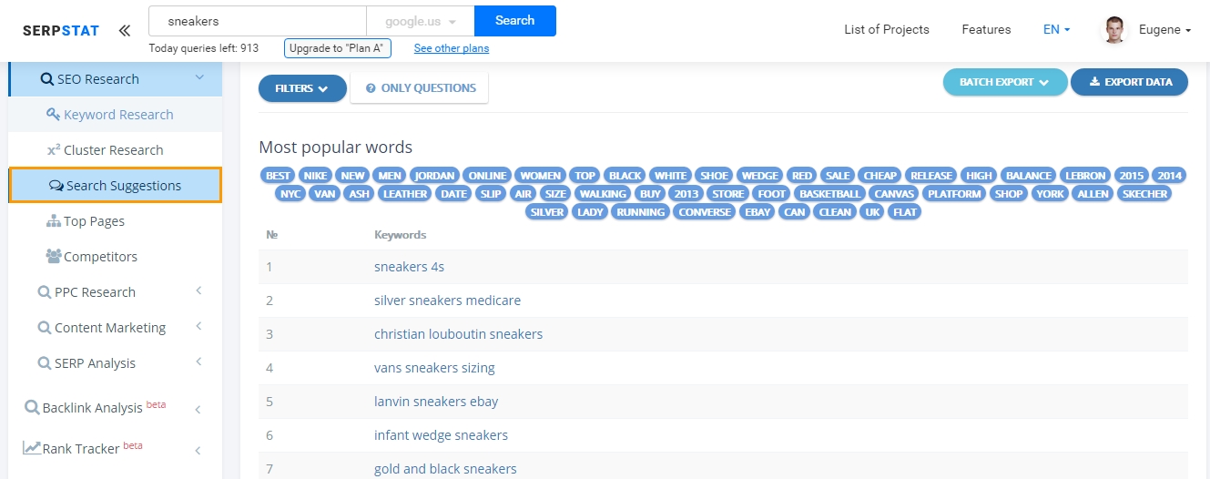
Task: Click Eugene's profile avatar
Action: pos(1114,30)
